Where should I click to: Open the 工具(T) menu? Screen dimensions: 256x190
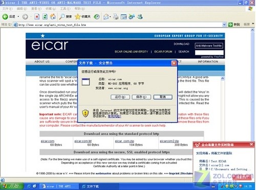(65, 9)
